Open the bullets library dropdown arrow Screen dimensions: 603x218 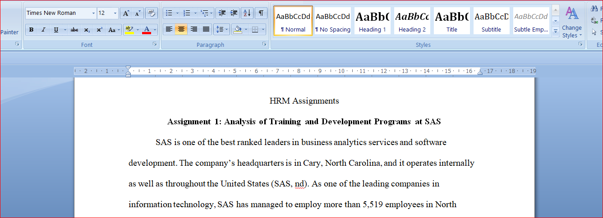click(x=177, y=13)
